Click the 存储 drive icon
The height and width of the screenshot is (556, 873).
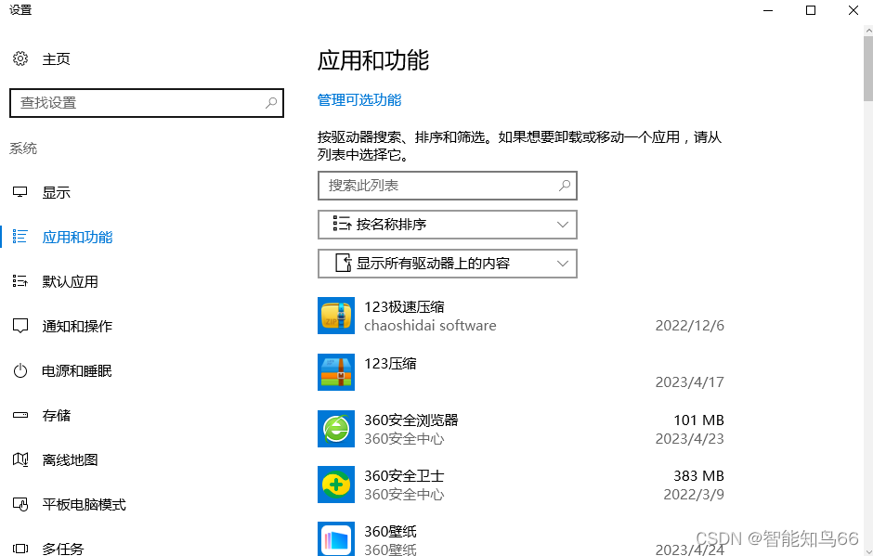[x=20, y=415]
